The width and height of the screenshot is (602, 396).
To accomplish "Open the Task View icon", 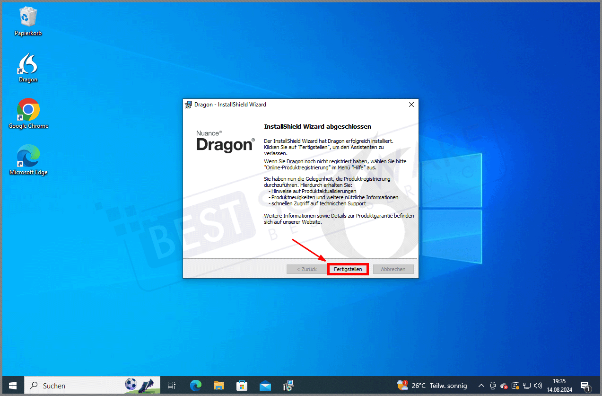I will click(171, 385).
